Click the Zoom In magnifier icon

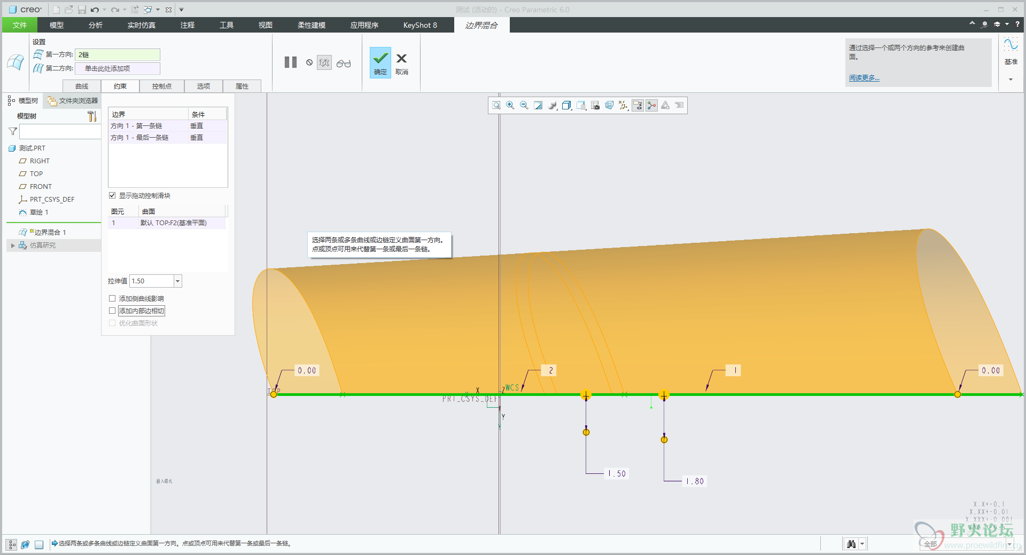510,106
